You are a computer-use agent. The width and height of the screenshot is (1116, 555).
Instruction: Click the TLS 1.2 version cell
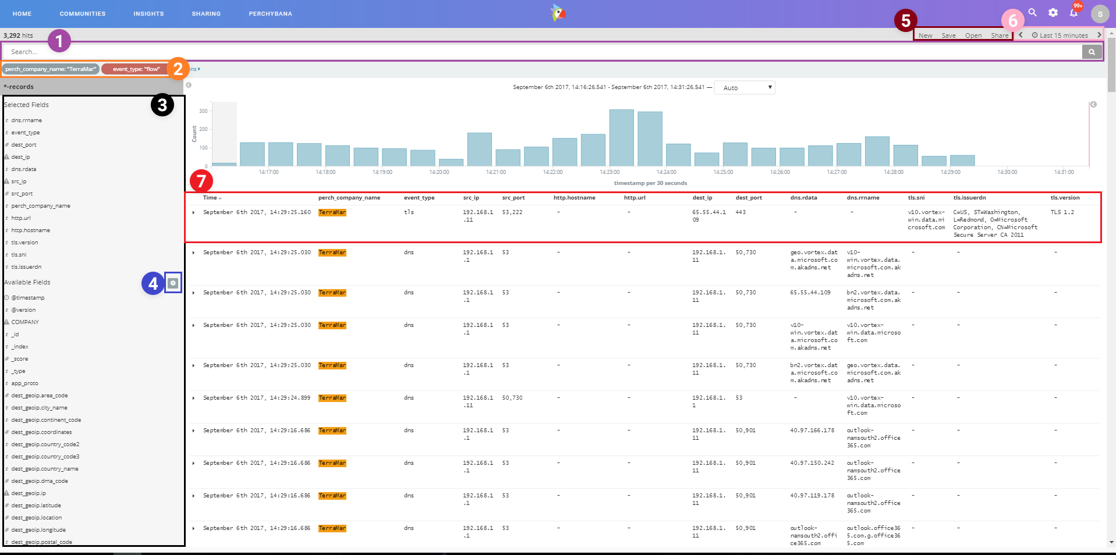tap(1062, 212)
